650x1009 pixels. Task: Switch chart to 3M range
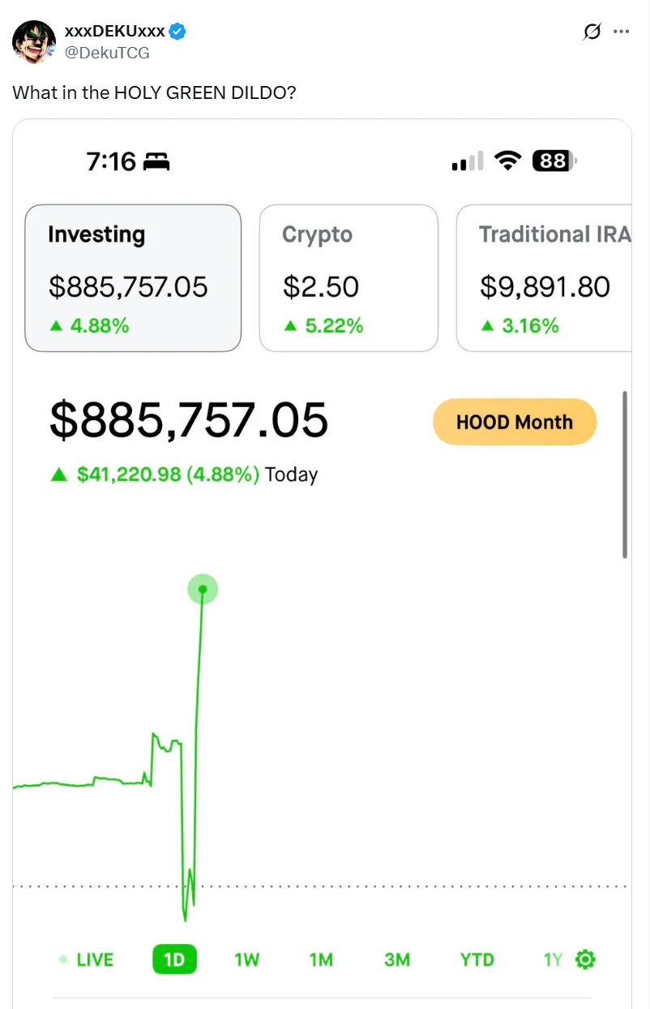[x=397, y=960]
